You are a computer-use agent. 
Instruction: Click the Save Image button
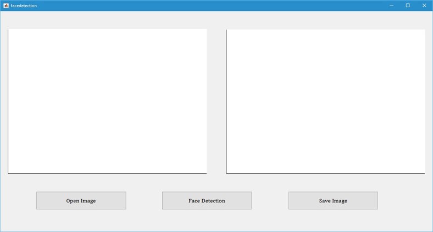point(333,201)
